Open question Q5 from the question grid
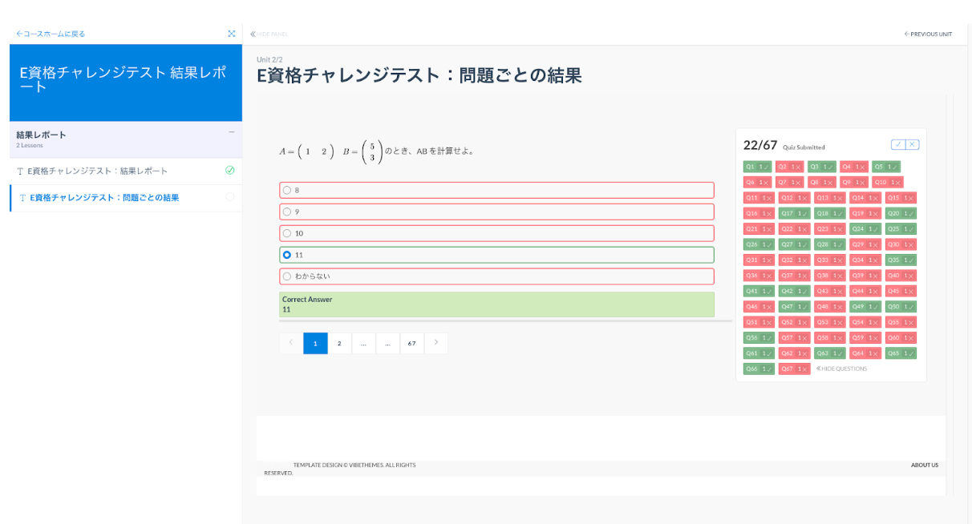Screen dimensions: 972x524 886,167
